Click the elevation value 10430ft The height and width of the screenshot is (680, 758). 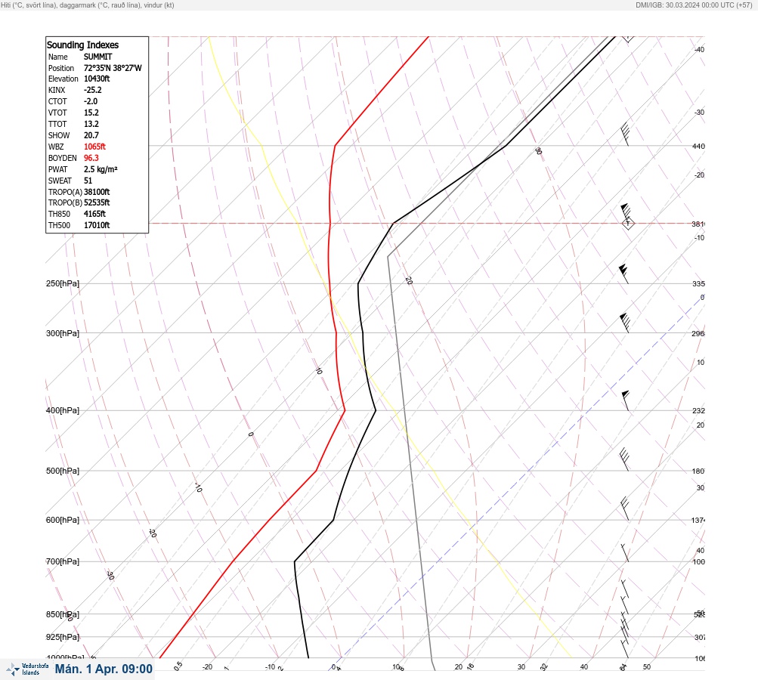(97, 79)
